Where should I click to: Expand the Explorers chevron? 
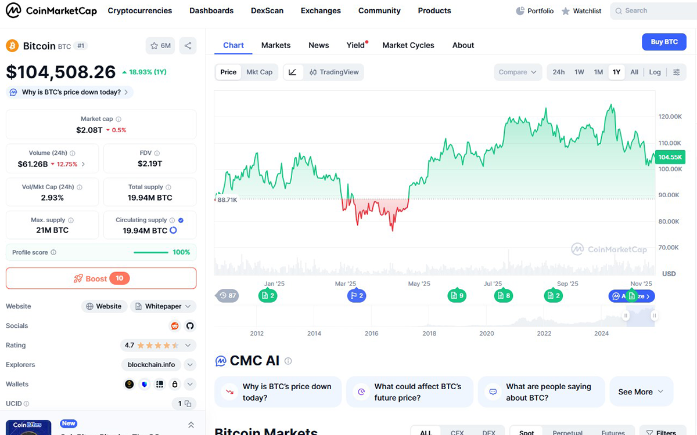[x=190, y=365]
